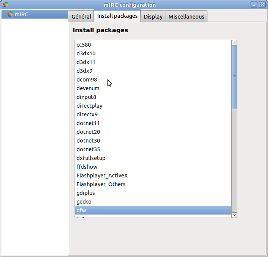
Task: Select the d3dx11 package
Action: click(x=153, y=62)
